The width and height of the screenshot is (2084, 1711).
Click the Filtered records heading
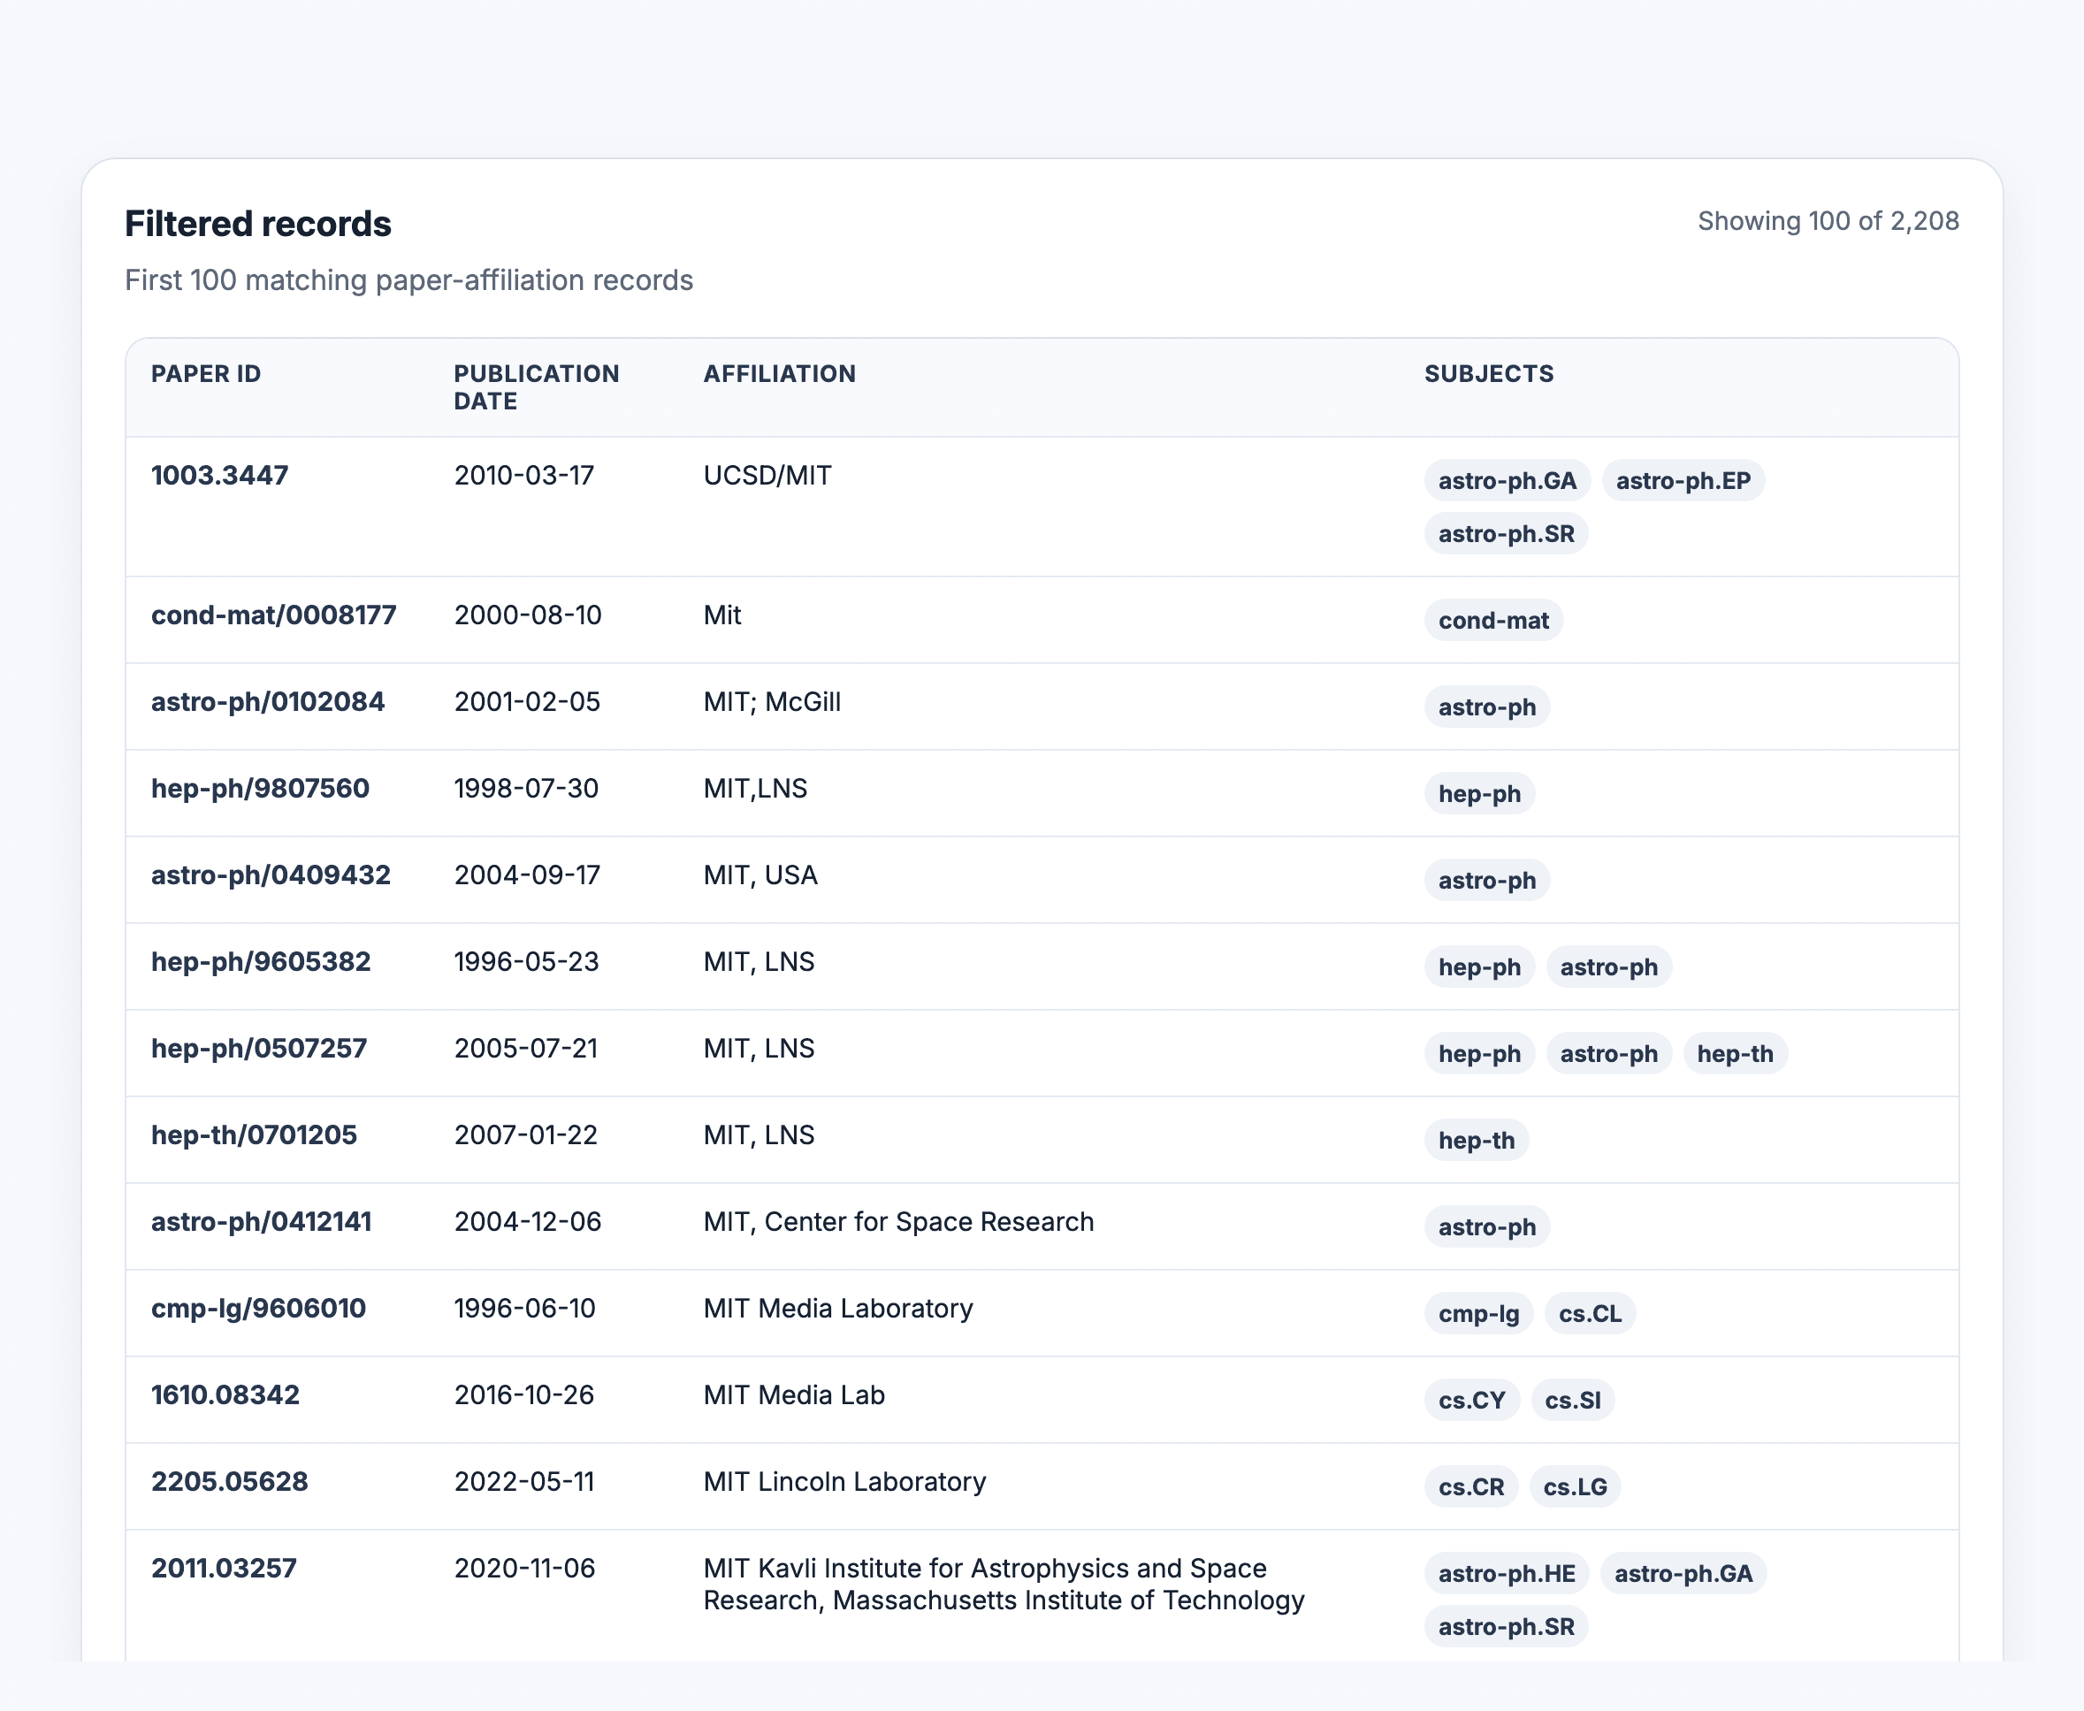pyautogui.click(x=258, y=224)
